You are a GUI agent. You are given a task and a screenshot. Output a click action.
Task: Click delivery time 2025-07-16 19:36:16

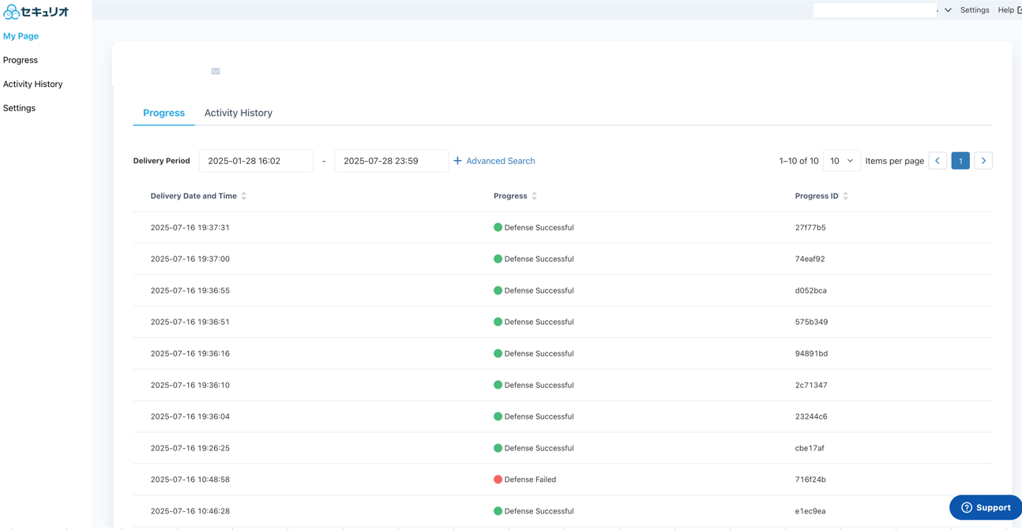pyautogui.click(x=190, y=353)
